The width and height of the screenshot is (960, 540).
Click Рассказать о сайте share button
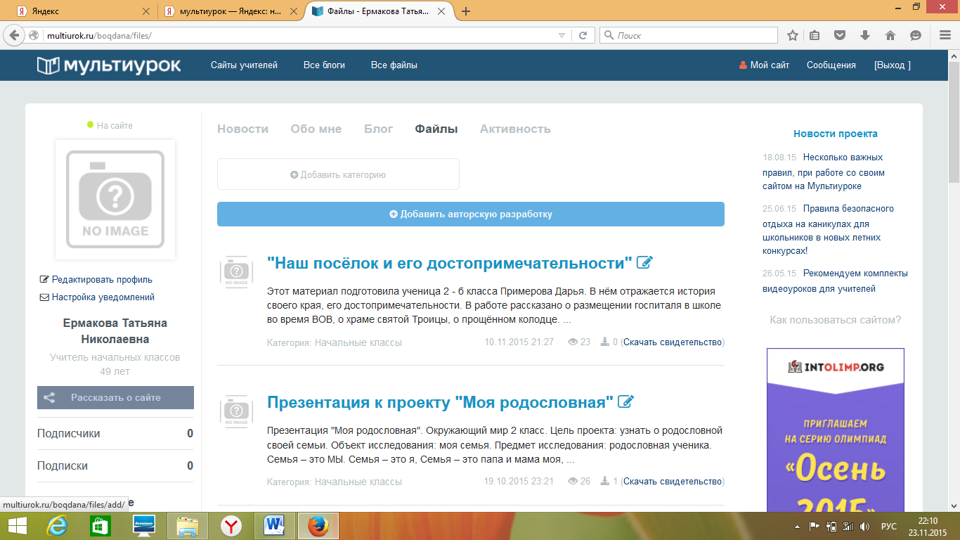click(x=115, y=397)
